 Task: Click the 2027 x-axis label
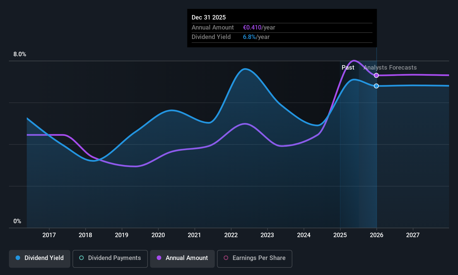(x=413, y=235)
